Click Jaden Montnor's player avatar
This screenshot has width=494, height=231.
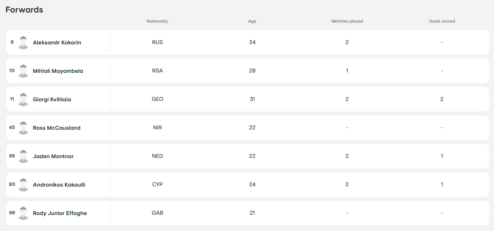point(23,156)
